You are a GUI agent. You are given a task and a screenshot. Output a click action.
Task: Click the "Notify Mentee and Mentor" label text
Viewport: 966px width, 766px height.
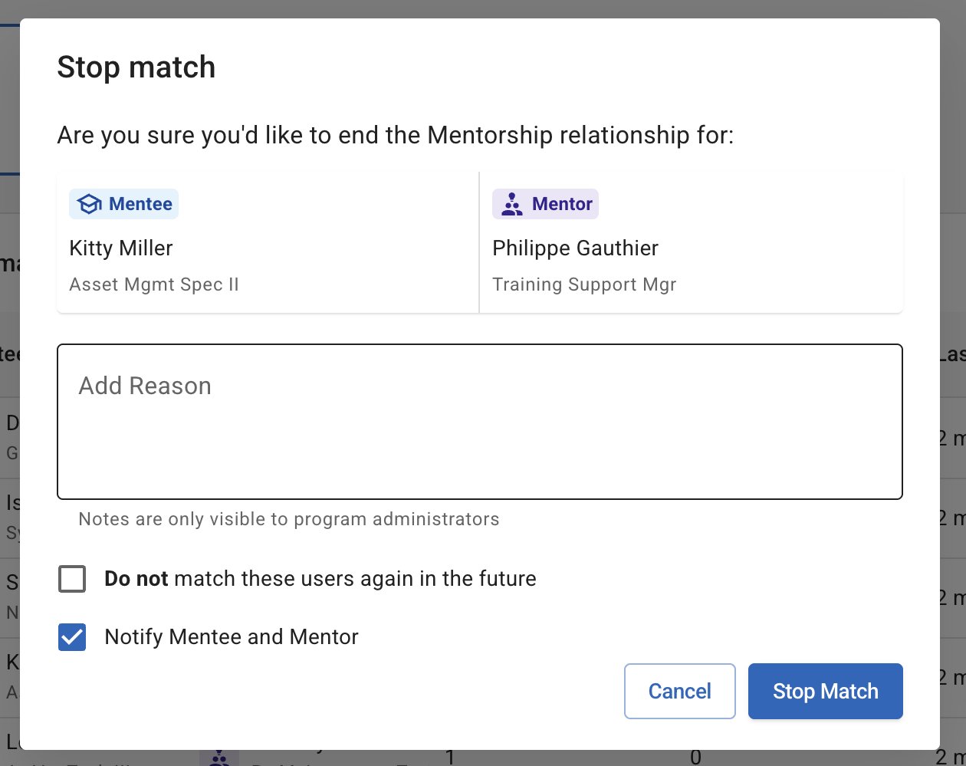tap(232, 637)
